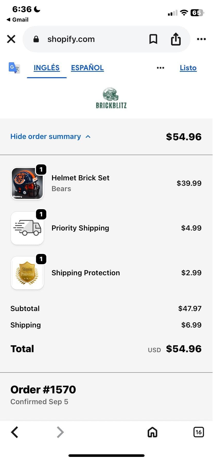This screenshot has height=461, width=213.
Task: Switch translation to ESPAÑOL tab
Action: point(87,68)
